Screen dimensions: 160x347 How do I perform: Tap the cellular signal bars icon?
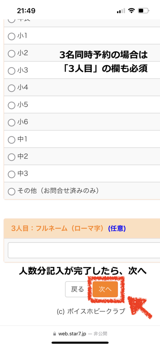click(121, 11)
